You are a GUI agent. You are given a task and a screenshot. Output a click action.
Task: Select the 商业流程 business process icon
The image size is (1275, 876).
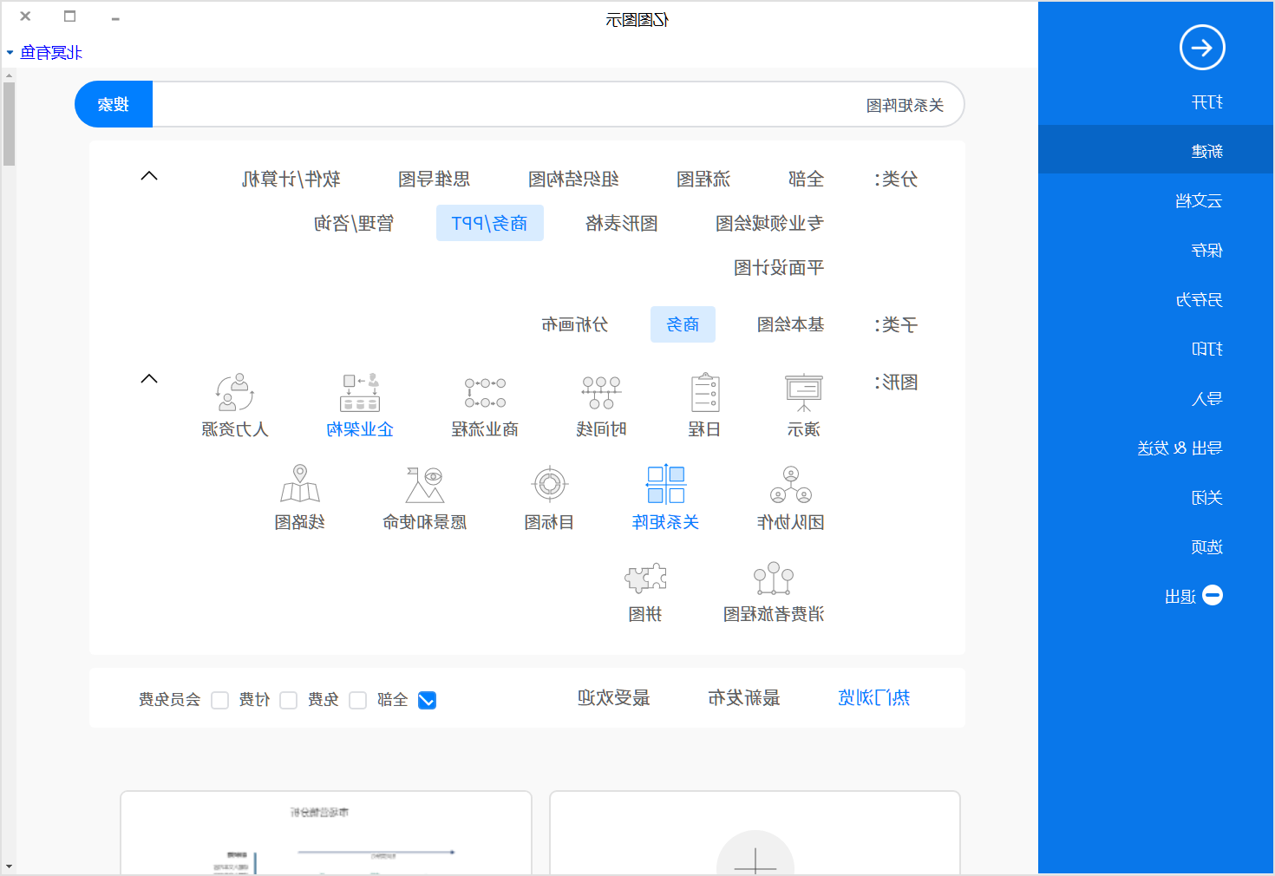485,393
